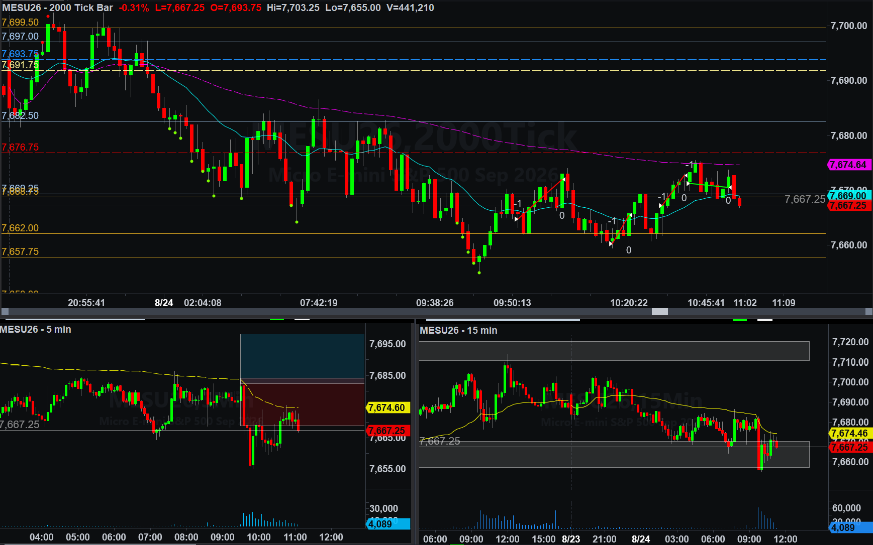
Task: Click the 7,700.00 price axis label on tick chart
Action: 849,26
